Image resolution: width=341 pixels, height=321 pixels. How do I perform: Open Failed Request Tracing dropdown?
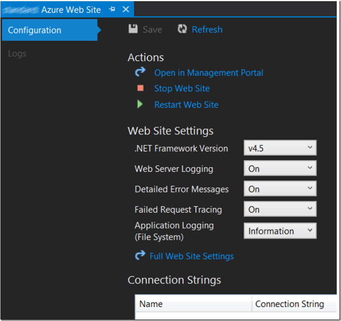click(x=280, y=209)
